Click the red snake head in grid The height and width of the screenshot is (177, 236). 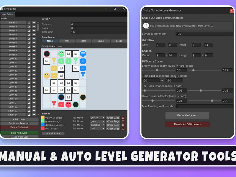[x=68, y=104]
